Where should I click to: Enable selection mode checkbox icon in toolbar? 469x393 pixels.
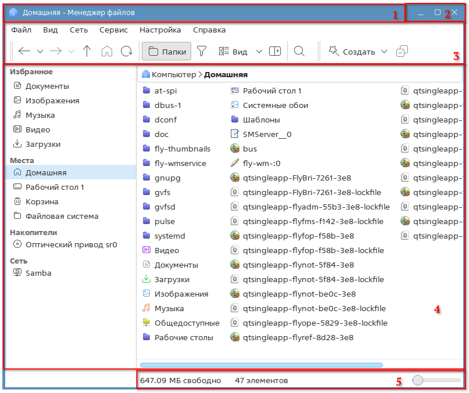[x=402, y=52]
